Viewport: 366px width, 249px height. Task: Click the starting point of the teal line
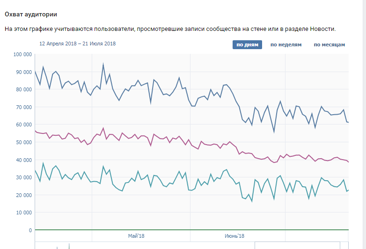pyautogui.click(x=35, y=170)
